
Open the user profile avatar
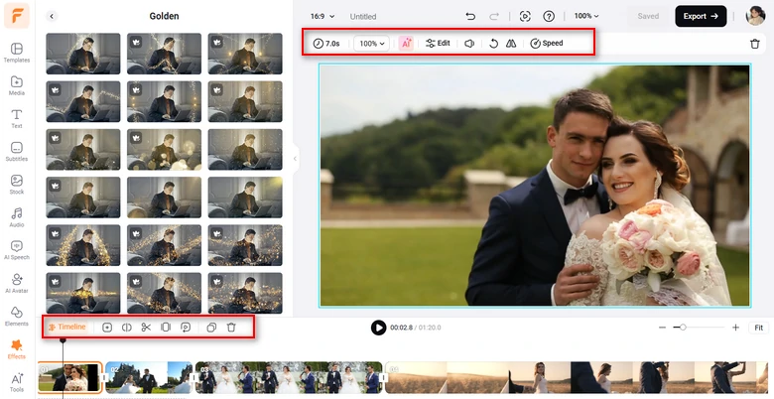pos(755,16)
